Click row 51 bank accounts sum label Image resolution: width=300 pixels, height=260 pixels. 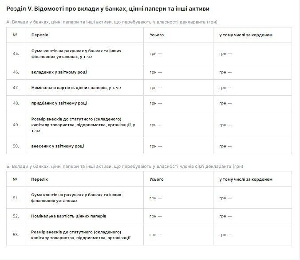pos(76,198)
